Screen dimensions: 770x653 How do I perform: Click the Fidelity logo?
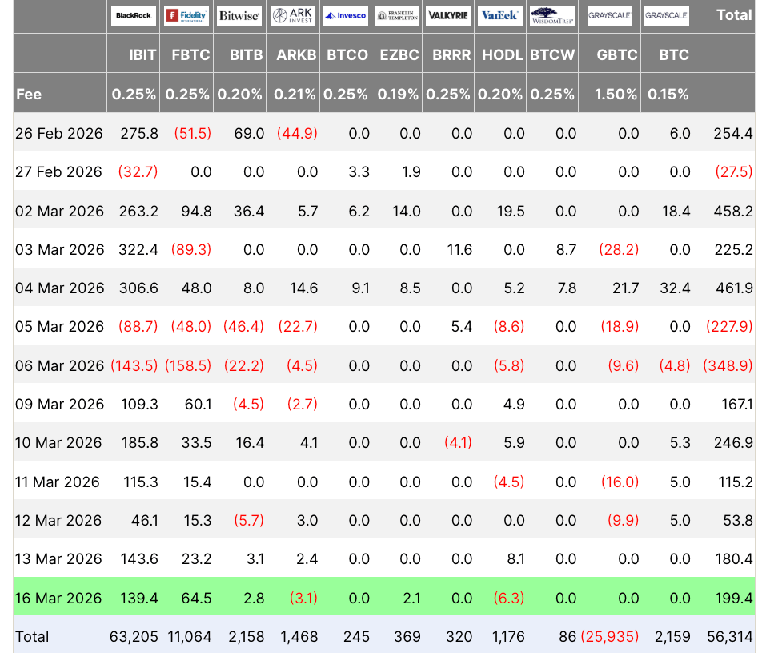[x=186, y=15]
